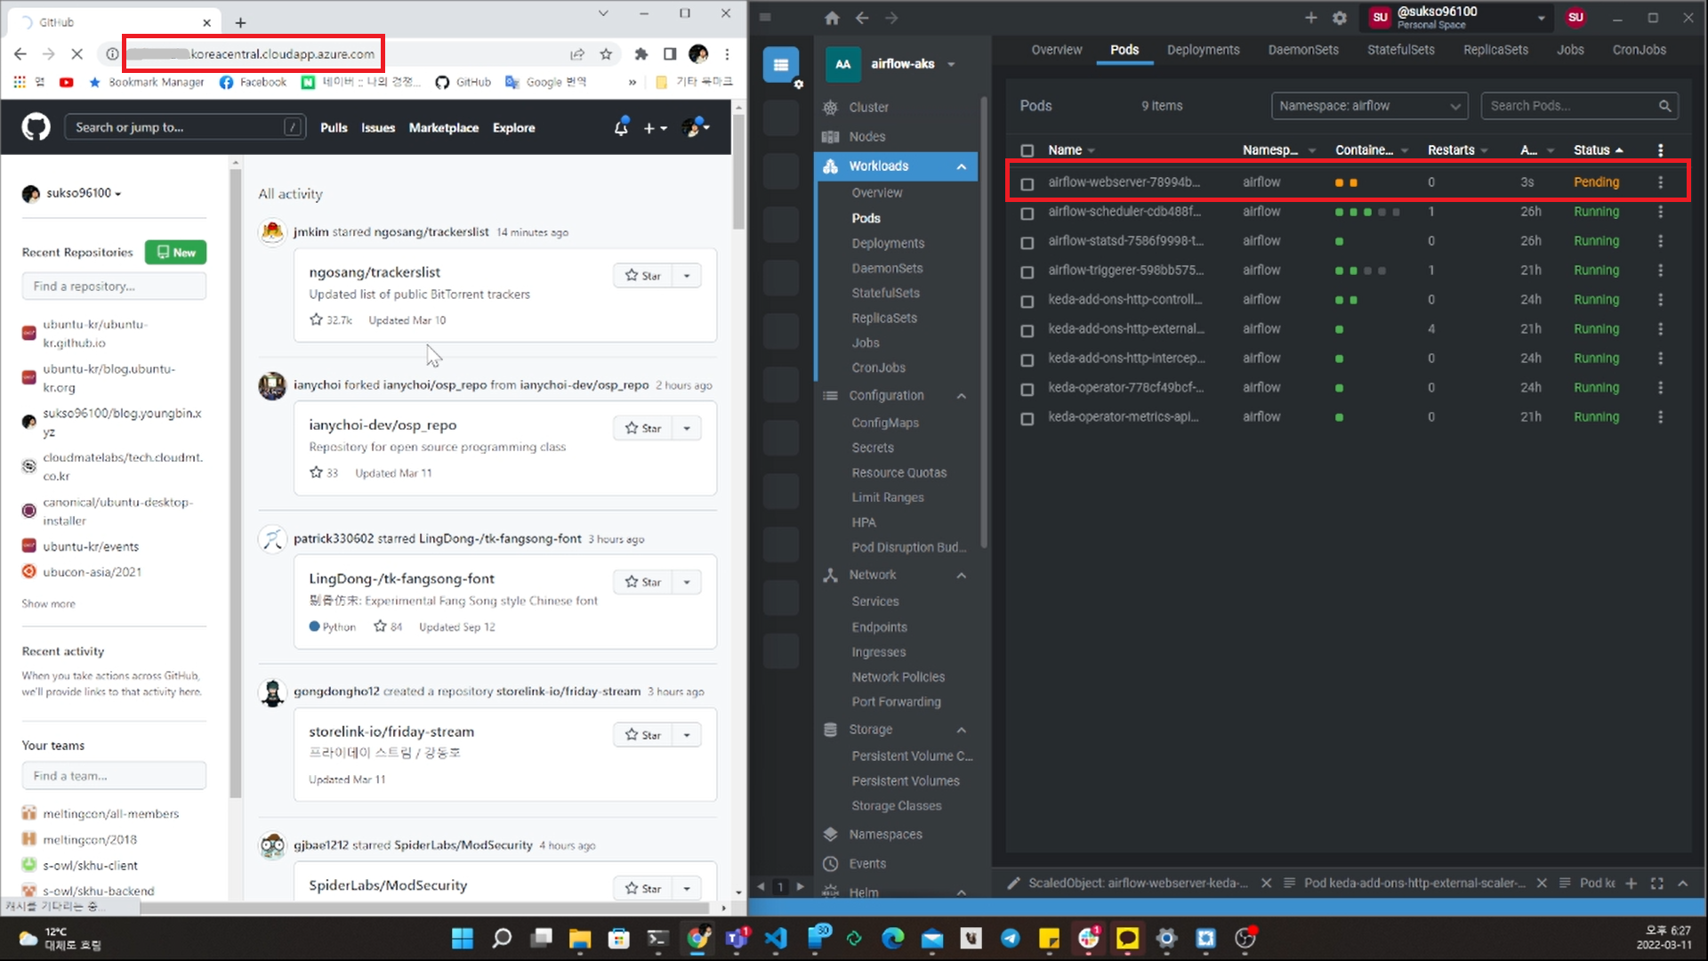
Task: Close the ScaledObject airflow-webserver-keda dock tab
Action: click(1266, 883)
